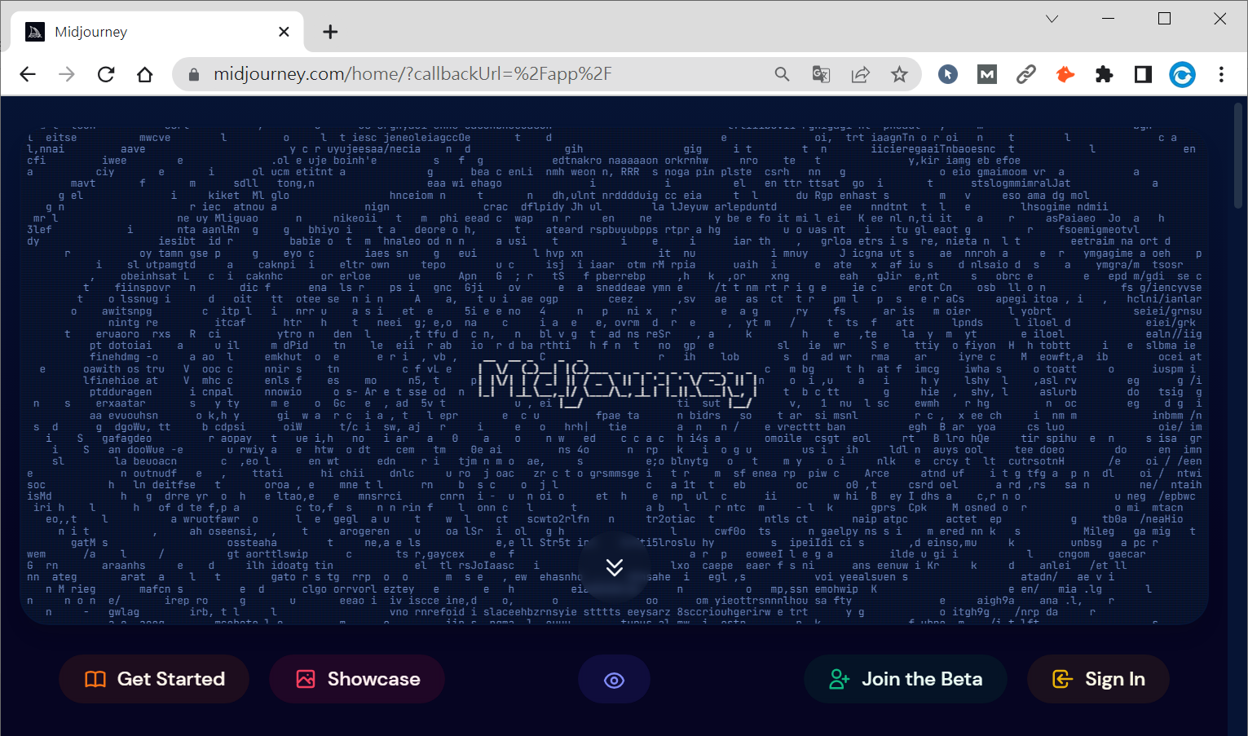
Task: Reload the Midjourney page
Action: 106,75
